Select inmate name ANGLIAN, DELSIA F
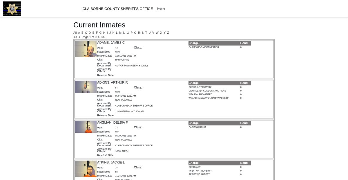 tap(113, 123)
